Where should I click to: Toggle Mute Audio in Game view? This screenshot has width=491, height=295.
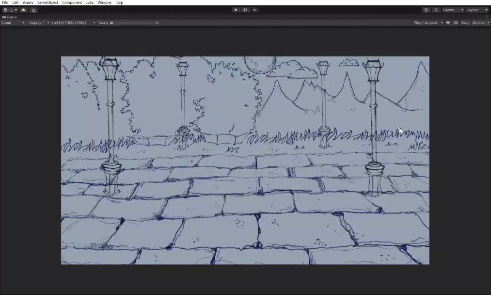pyautogui.click(x=448, y=23)
